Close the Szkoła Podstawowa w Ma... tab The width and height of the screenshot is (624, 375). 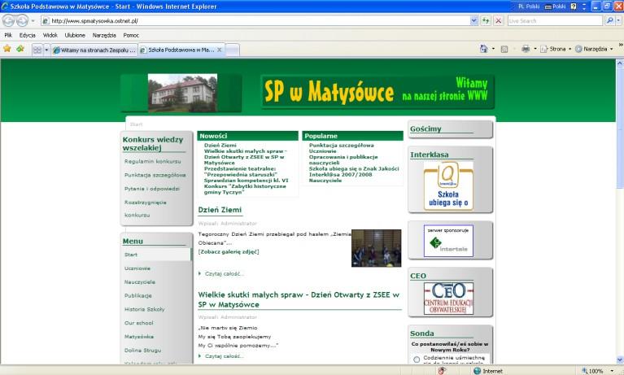click(219, 50)
